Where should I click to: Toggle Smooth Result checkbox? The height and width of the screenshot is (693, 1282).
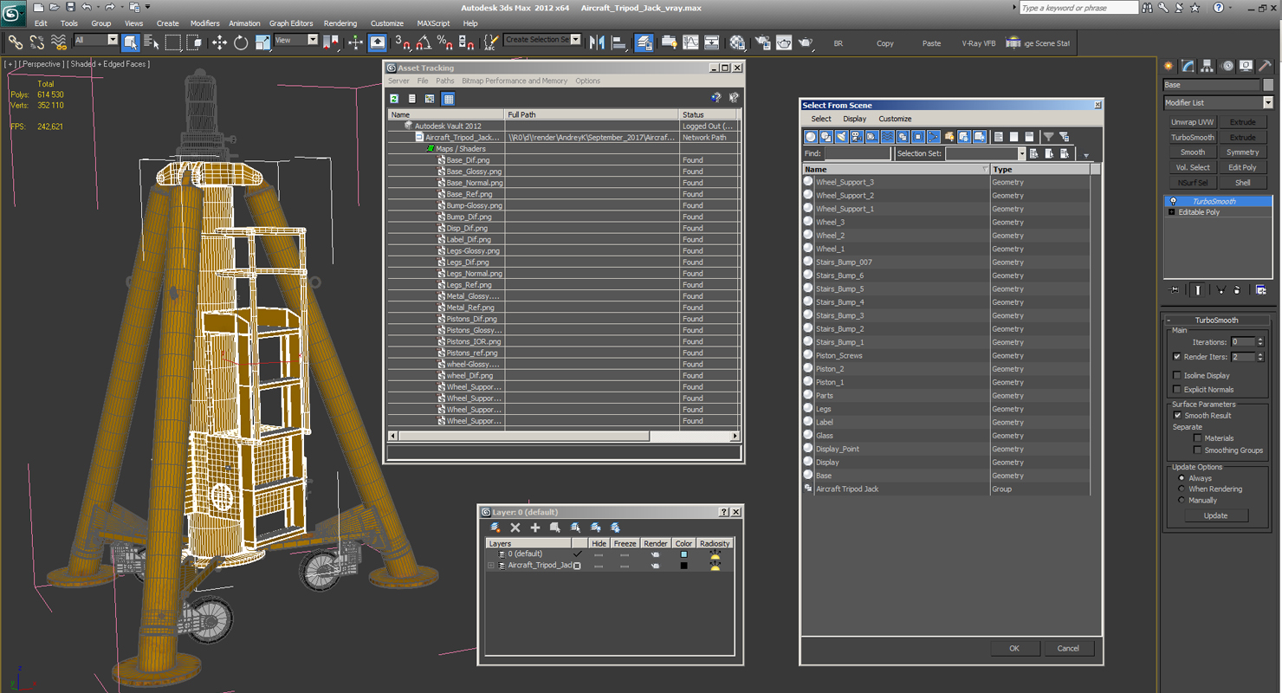(x=1176, y=416)
